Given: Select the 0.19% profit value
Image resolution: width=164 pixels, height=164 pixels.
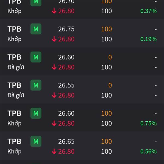Looking at the screenshot, I should [148, 39].
